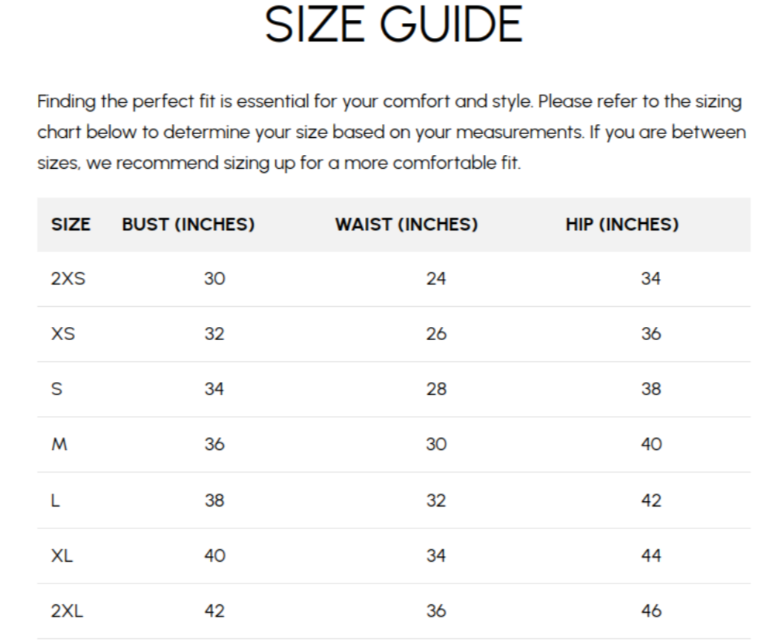
Task: Select the XS size row label
Action: tap(63, 334)
